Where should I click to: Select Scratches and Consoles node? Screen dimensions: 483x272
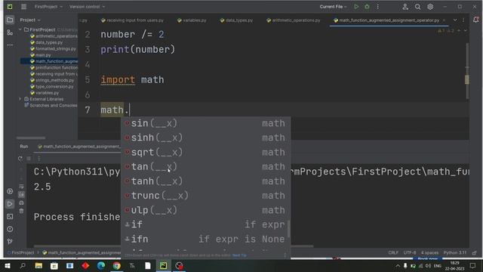pos(53,105)
